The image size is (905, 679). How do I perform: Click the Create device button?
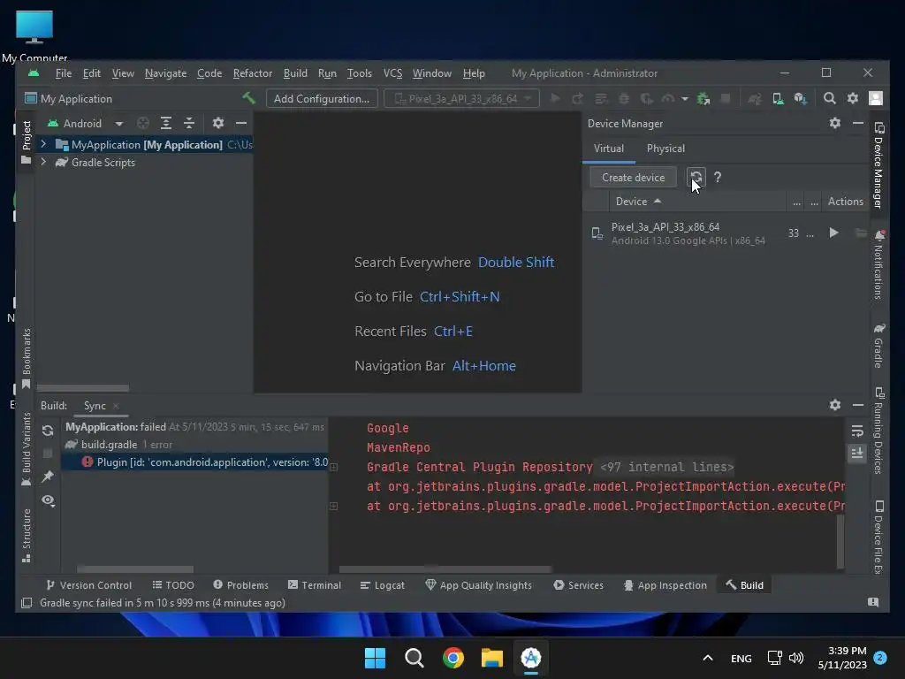click(633, 177)
